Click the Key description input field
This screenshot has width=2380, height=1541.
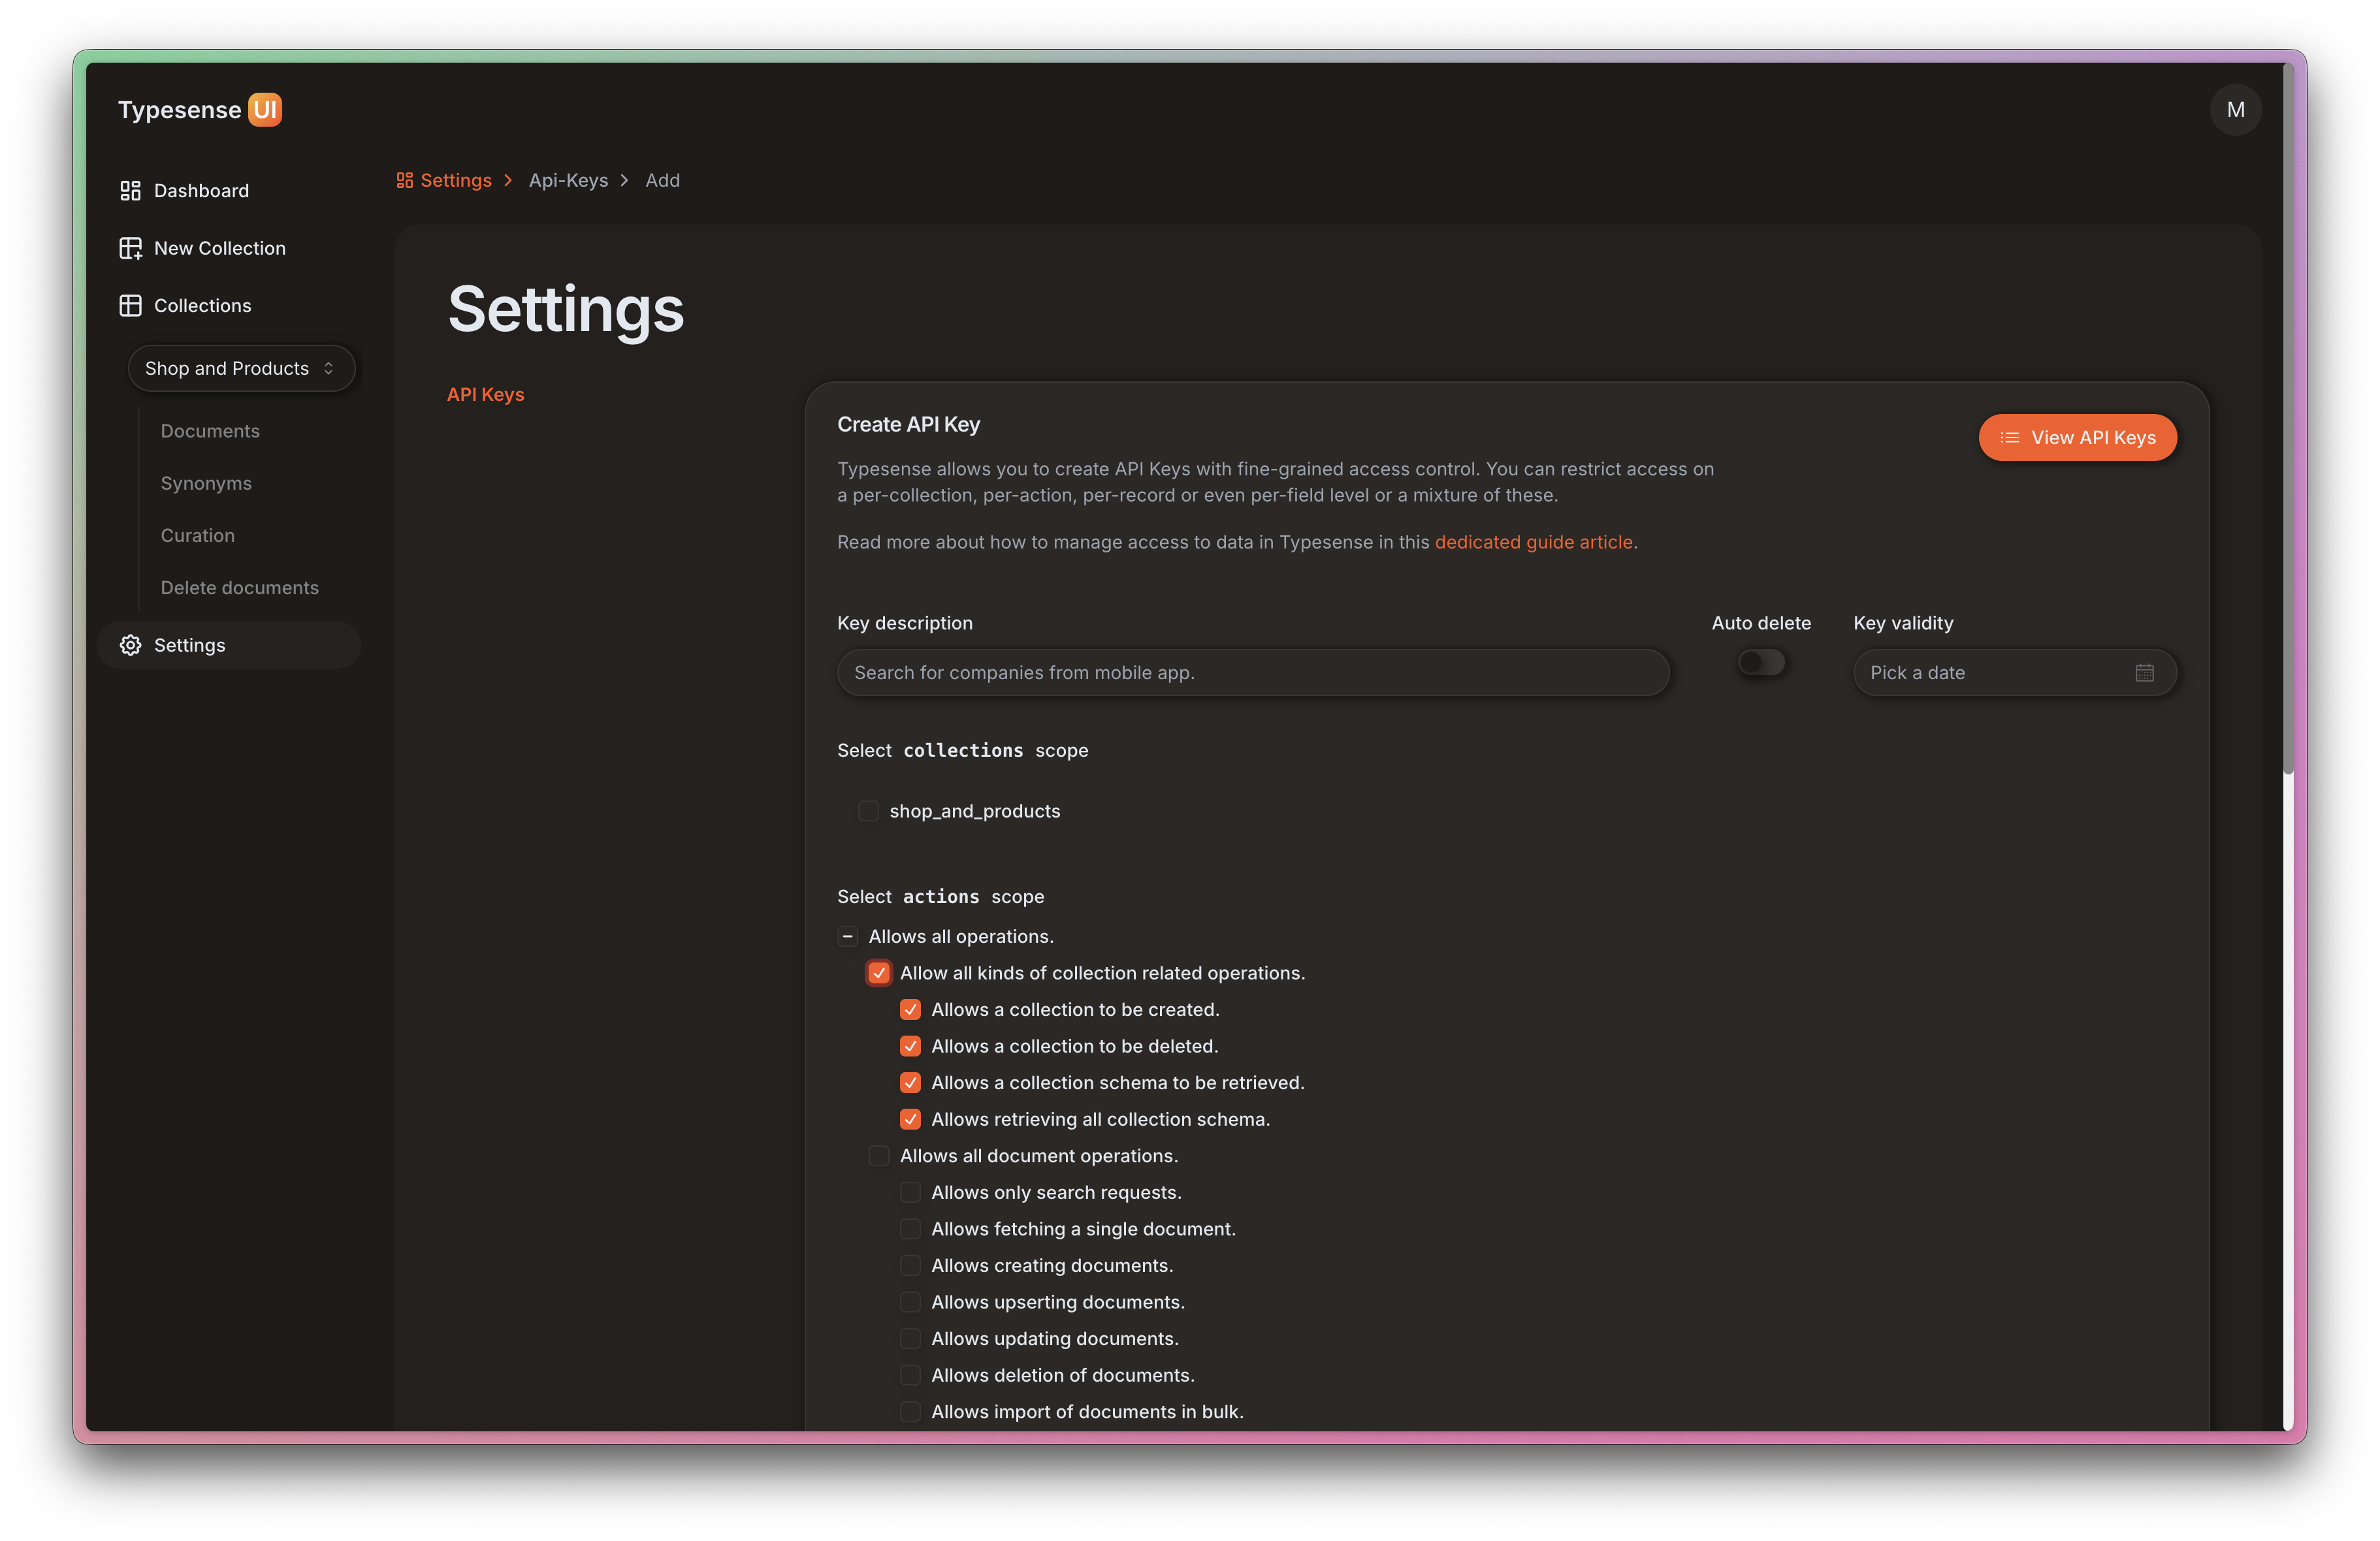1253,673
